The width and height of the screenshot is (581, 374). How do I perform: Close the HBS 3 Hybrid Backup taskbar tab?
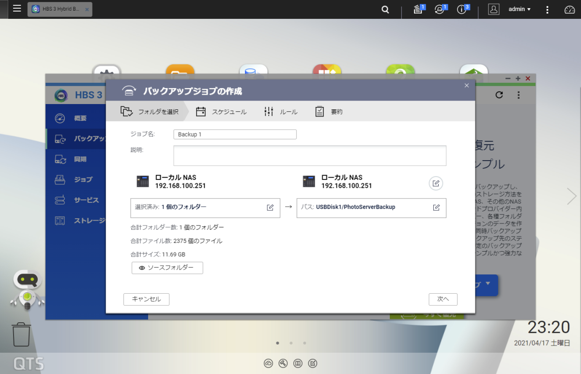point(87,9)
